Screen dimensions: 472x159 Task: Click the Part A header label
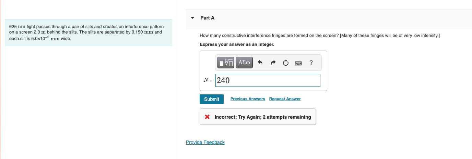click(x=207, y=18)
